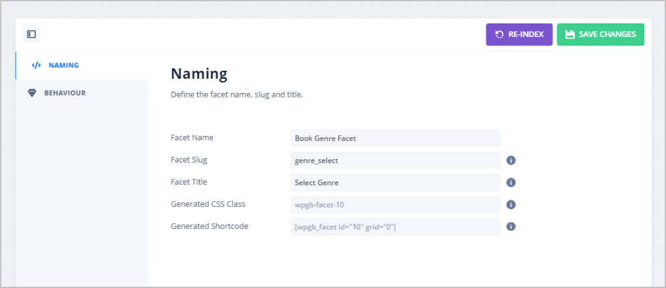The image size is (666, 288).
Task: Click the Facet Slug label
Action: tap(189, 160)
